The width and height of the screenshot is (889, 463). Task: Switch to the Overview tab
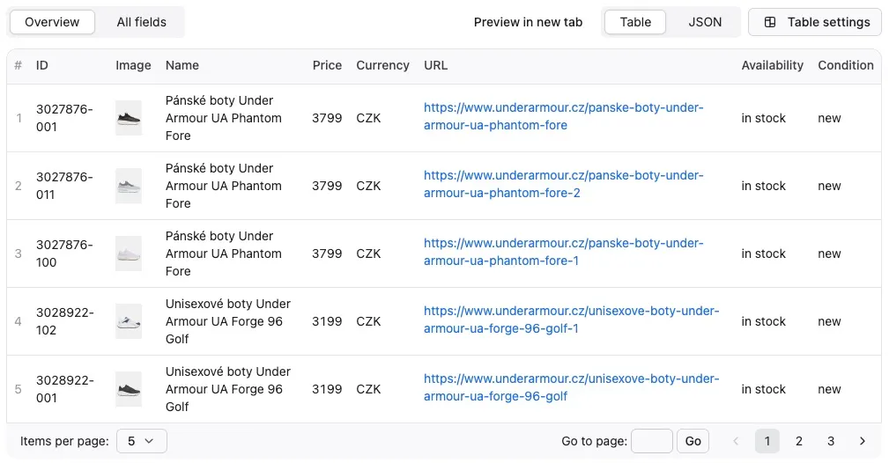coord(52,22)
